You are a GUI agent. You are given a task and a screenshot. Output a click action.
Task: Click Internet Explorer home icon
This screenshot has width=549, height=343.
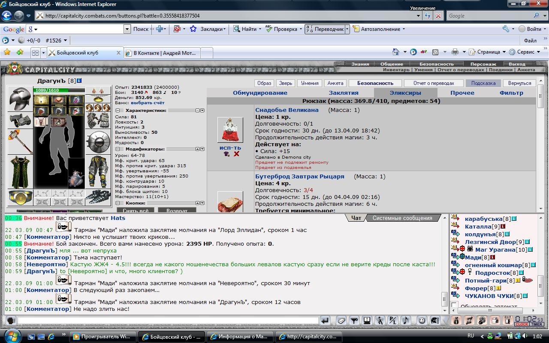(396, 52)
